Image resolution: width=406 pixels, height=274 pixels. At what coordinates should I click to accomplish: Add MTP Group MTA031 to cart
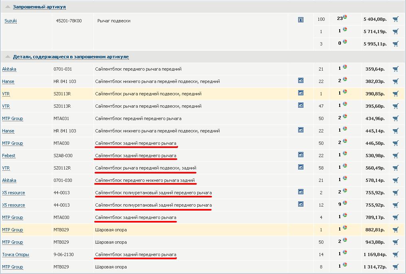(396, 118)
